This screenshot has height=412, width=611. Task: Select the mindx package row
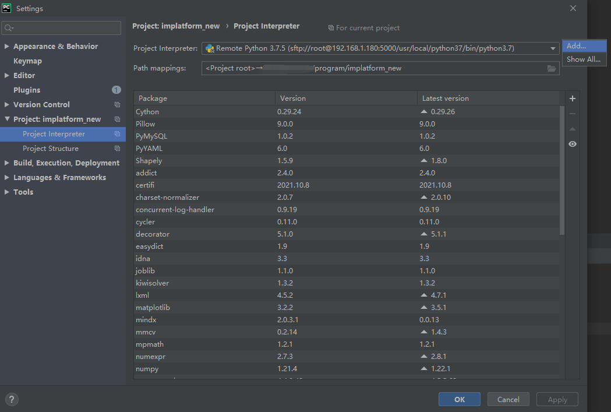[347, 319]
